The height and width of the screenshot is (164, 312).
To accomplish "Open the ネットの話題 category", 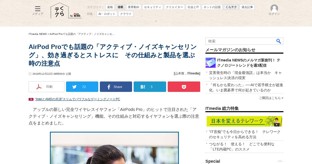I will [212, 7].
